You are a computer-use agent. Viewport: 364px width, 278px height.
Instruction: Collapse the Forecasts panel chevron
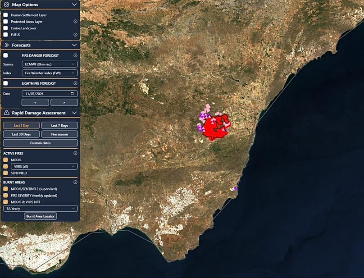click(74, 45)
